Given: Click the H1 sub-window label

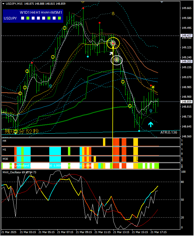Looking at the screenshot, I should pos(4,149).
